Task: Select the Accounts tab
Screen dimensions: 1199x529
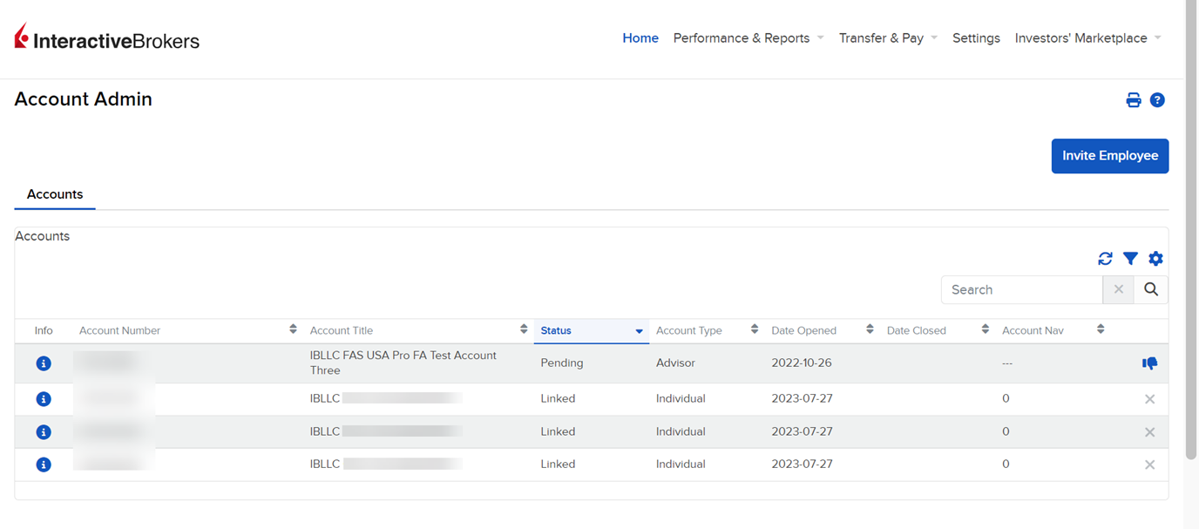Action: tap(55, 194)
